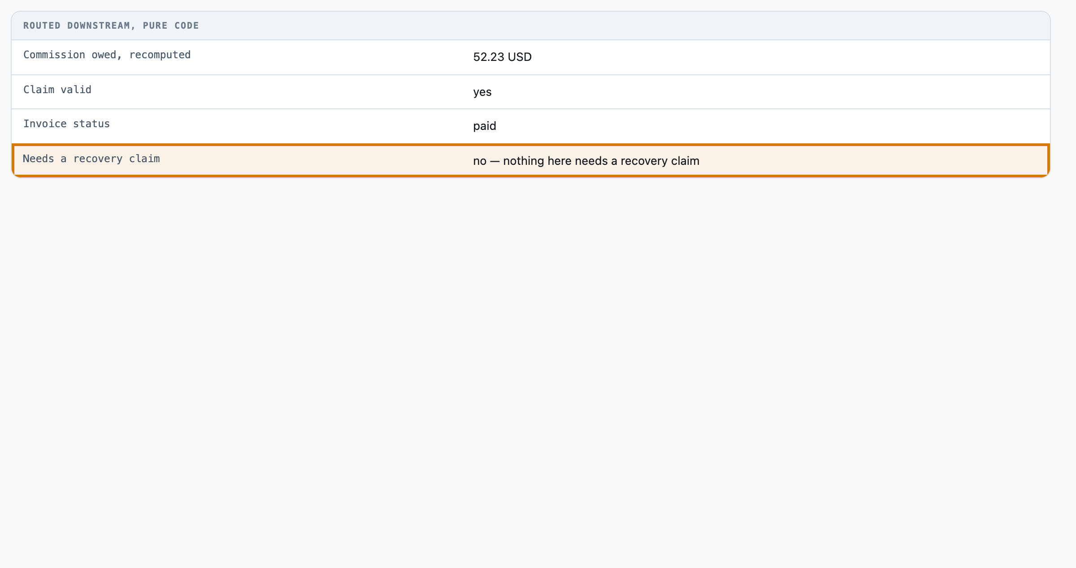
Task: Click the 'yes' claim valid value
Action: click(482, 92)
